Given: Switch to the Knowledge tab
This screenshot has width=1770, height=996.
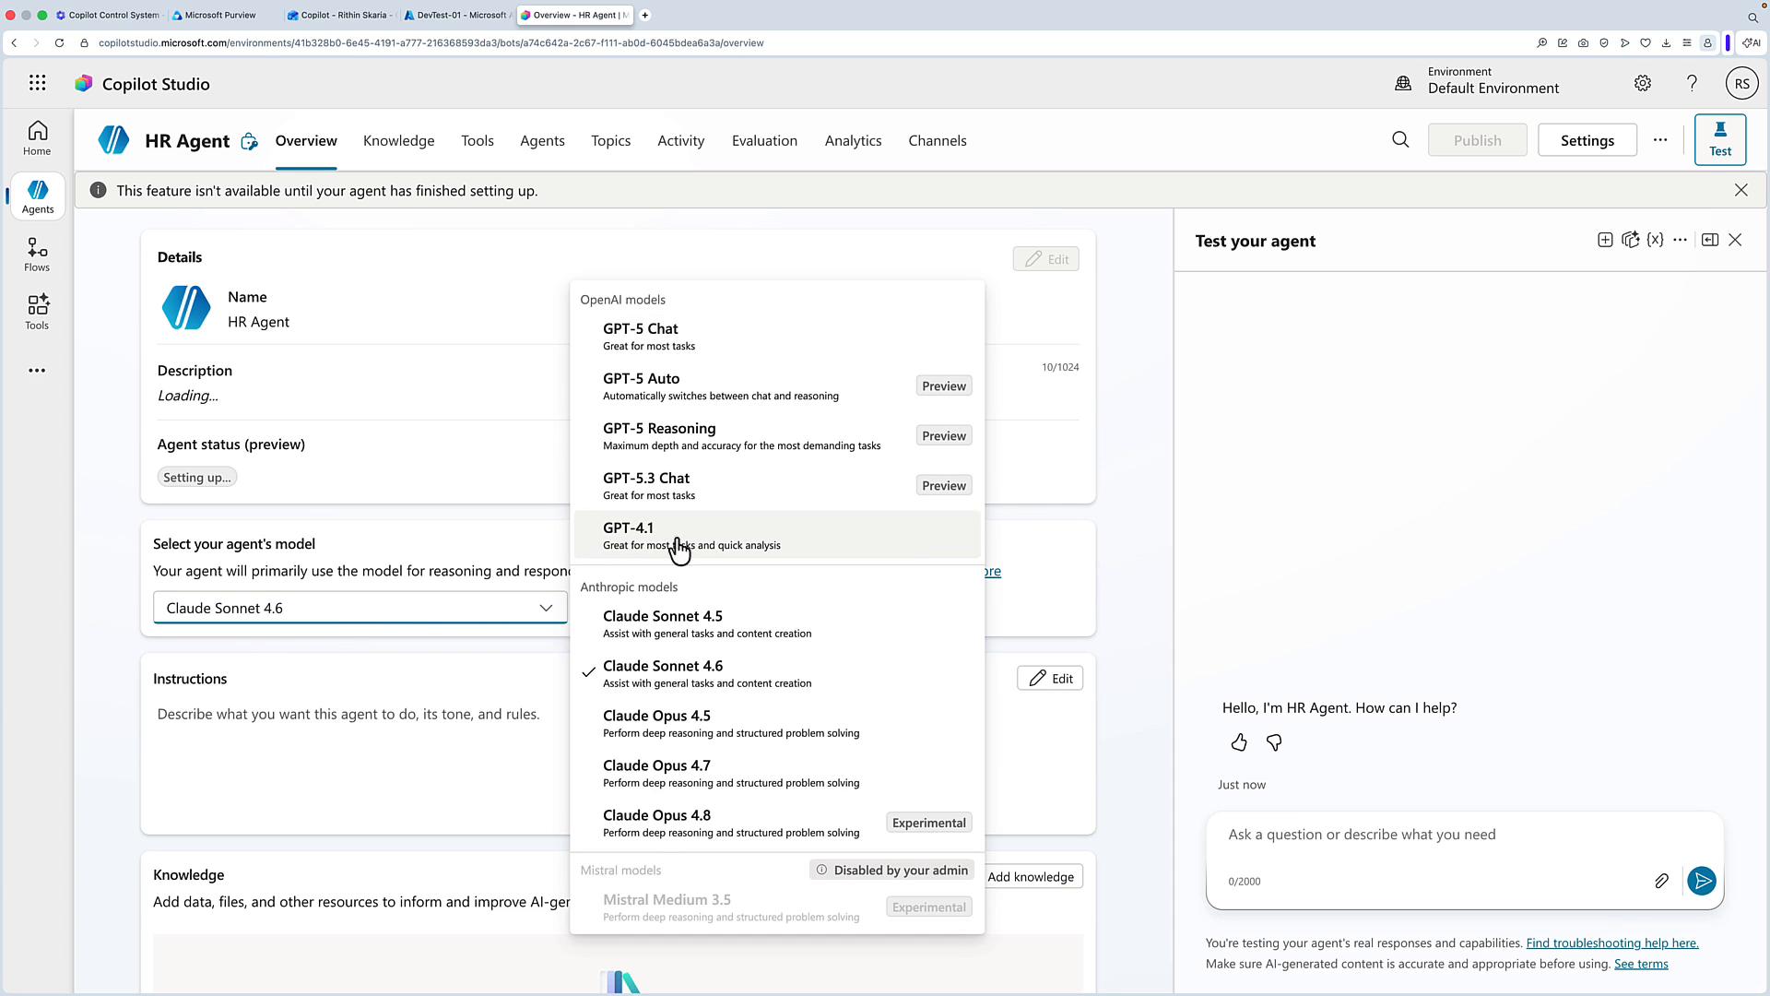Looking at the screenshot, I should coord(398,140).
